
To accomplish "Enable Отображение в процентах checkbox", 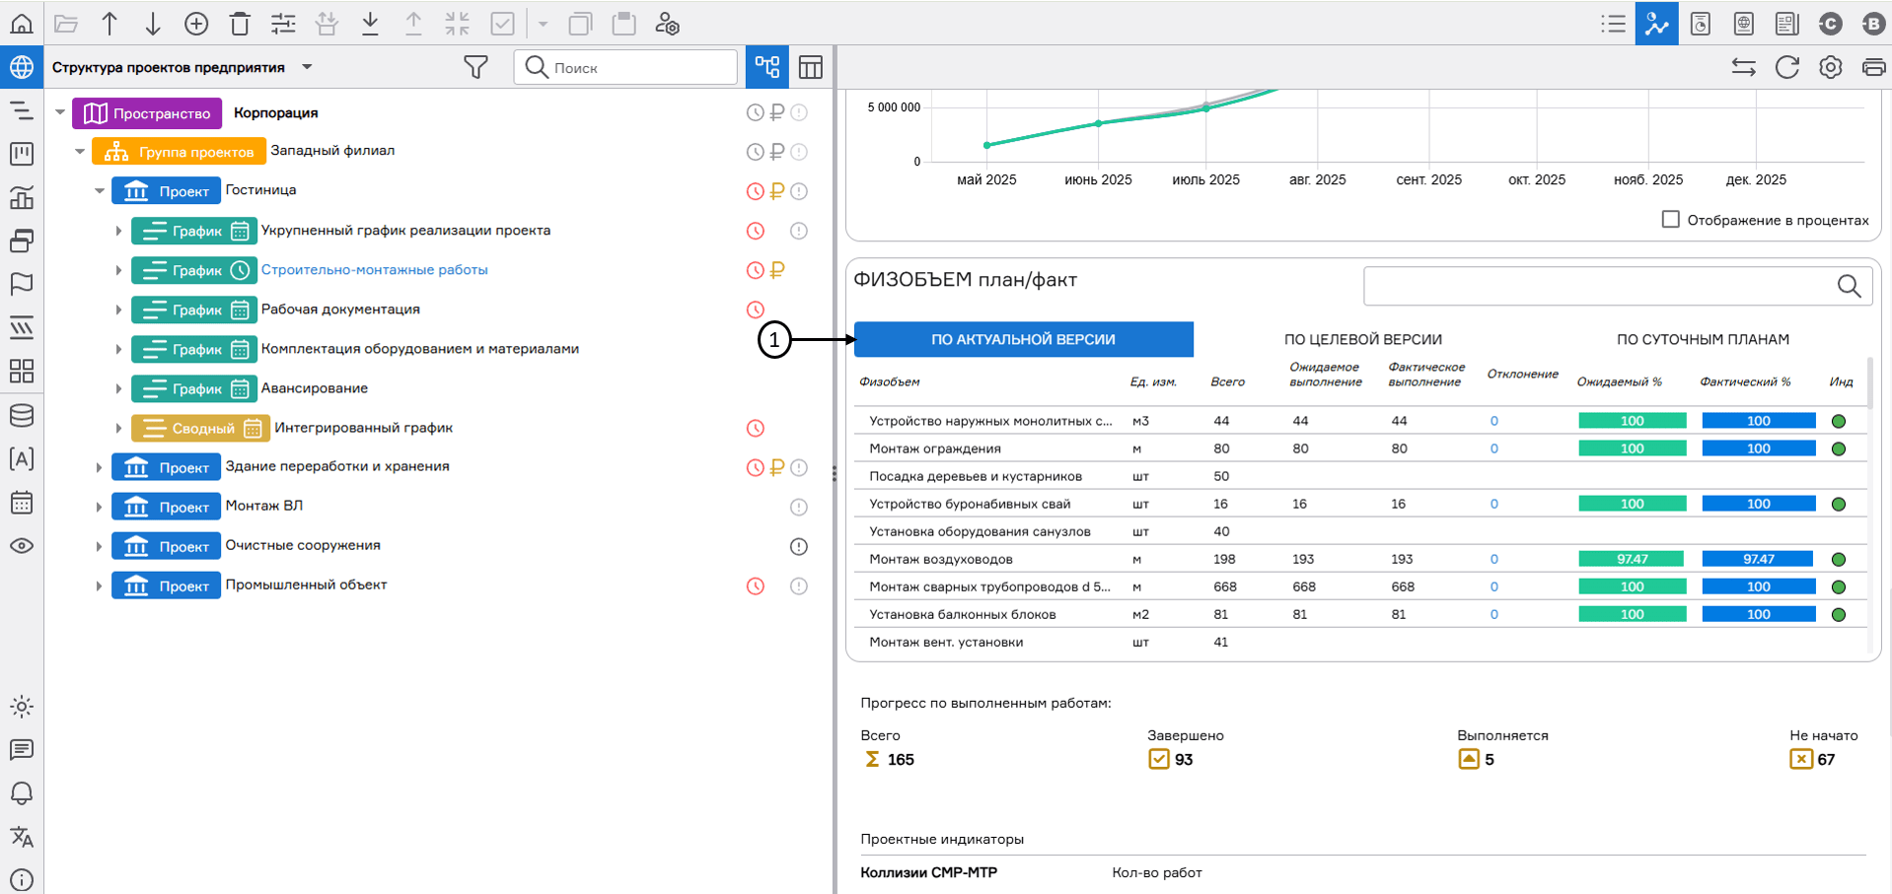I will [x=1670, y=219].
